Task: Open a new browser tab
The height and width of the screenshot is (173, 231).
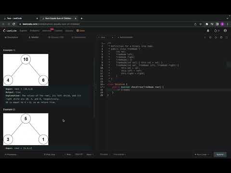Action: click(x=82, y=18)
